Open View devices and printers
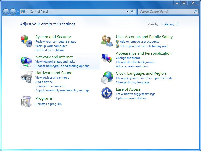Viewport: 201px width, 151px height. [x=52, y=78]
